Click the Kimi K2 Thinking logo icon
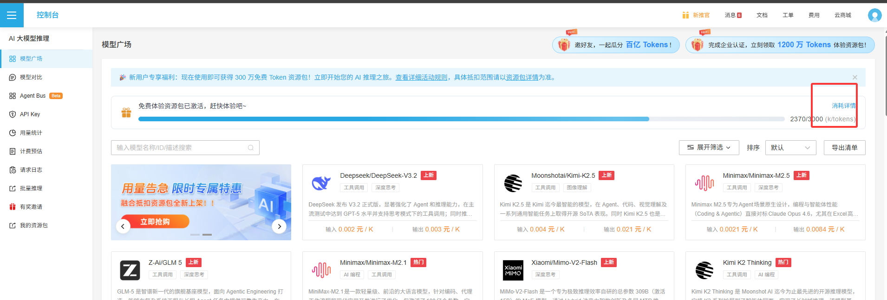The width and height of the screenshot is (887, 300). coord(704,270)
